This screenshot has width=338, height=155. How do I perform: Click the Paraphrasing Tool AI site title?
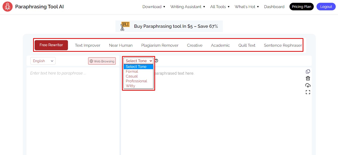tap(39, 7)
